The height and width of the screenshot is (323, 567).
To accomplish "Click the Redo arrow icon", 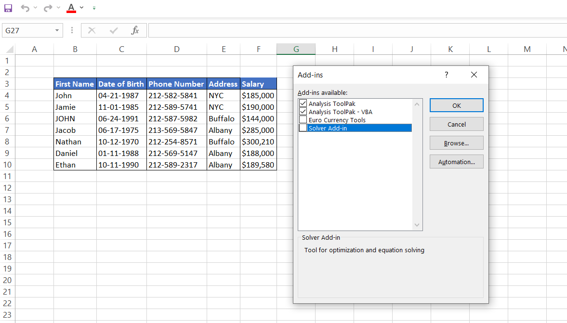I will 48,8.
